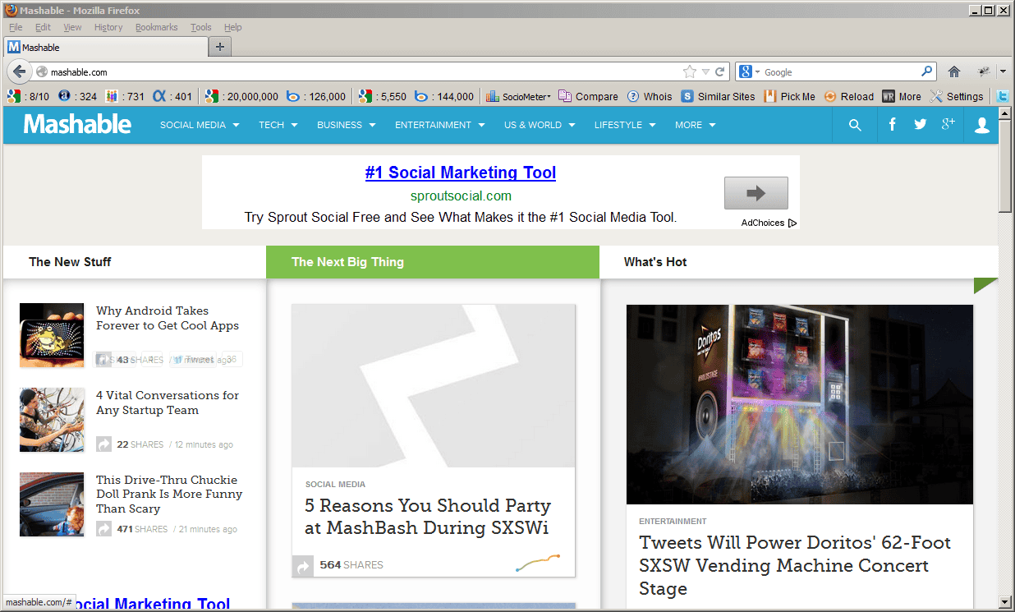Open Mashable's Google+ icon
This screenshot has height=612, width=1015.
tap(948, 125)
